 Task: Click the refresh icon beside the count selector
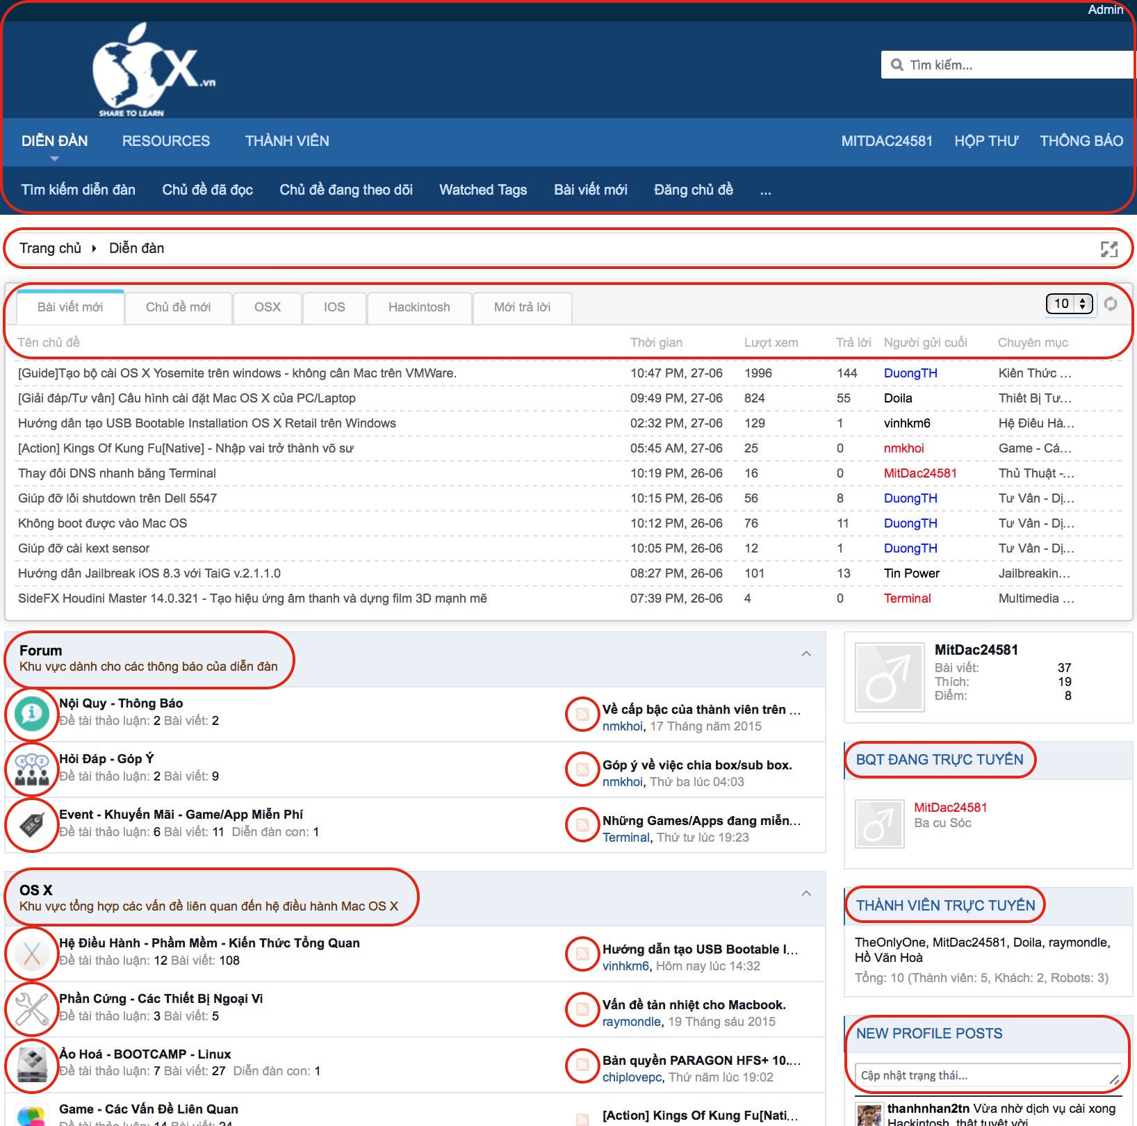(x=1111, y=304)
